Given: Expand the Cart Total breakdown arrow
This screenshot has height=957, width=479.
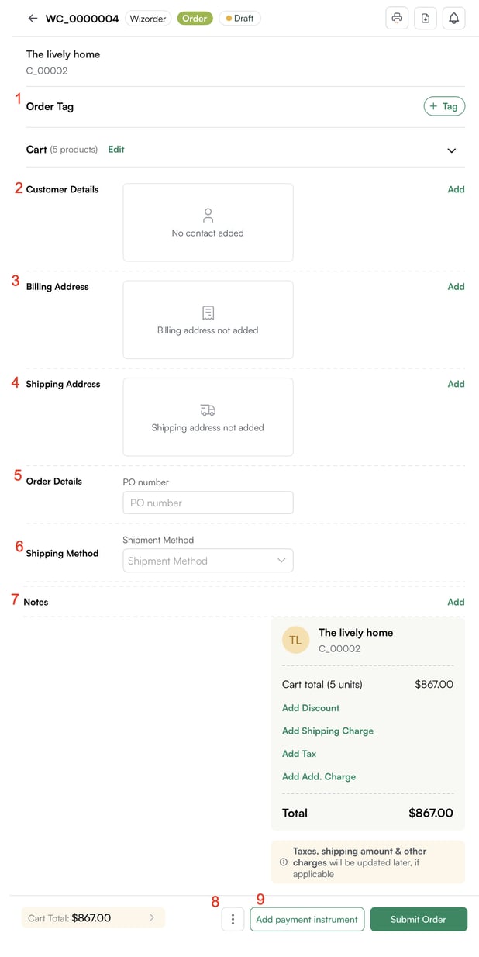Looking at the screenshot, I should (x=152, y=917).
